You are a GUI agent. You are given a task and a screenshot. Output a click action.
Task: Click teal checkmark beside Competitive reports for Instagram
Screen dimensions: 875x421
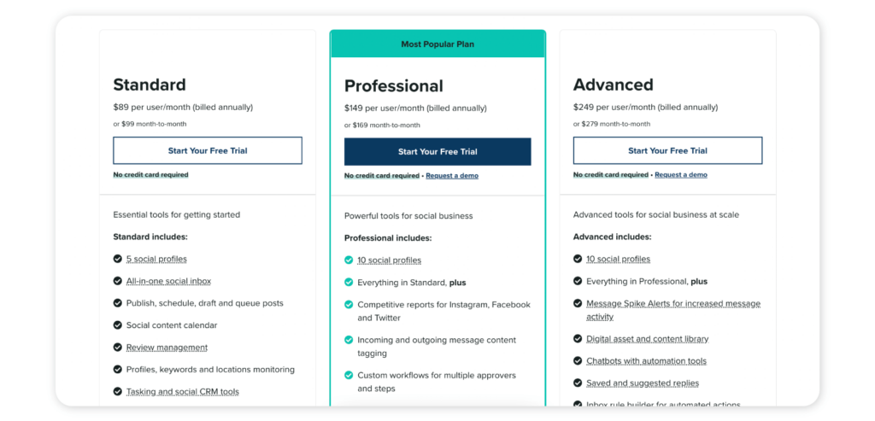pyautogui.click(x=349, y=305)
